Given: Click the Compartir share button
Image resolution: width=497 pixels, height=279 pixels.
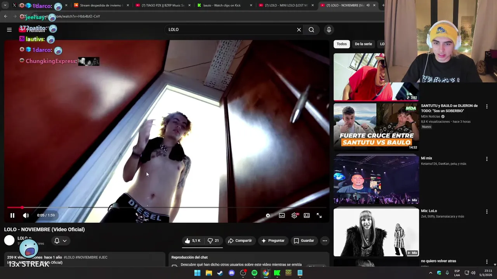Looking at the screenshot, I should (x=240, y=241).
